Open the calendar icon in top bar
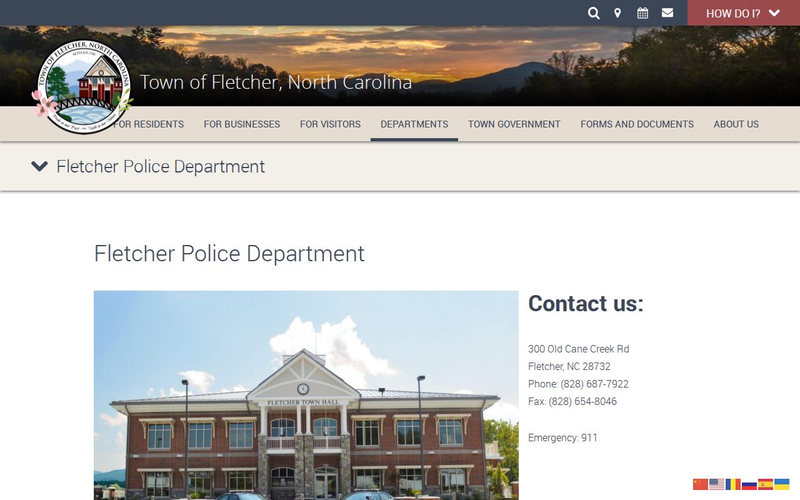Image resolution: width=800 pixels, height=500 pixels. [642, 12]
